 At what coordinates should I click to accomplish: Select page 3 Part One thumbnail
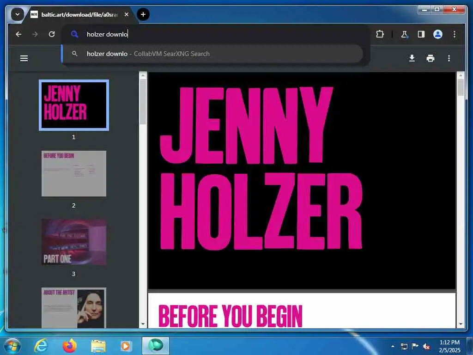coord(74,242)
